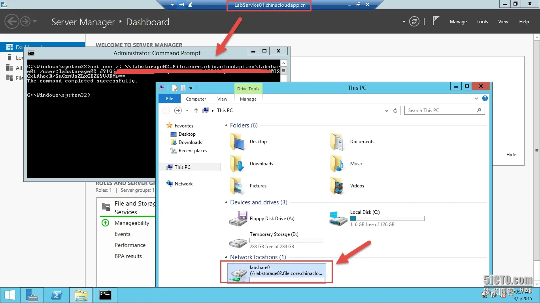540x303 pixels.
Task: Open Customize Quick Access Toolbar dropdown
Action: coord(191,88)
